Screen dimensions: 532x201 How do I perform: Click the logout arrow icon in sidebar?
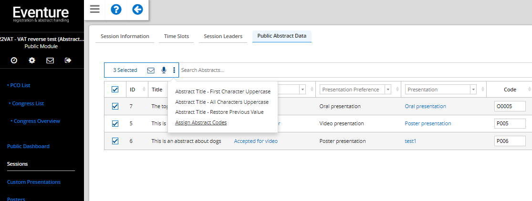click(x=68, y=60)
